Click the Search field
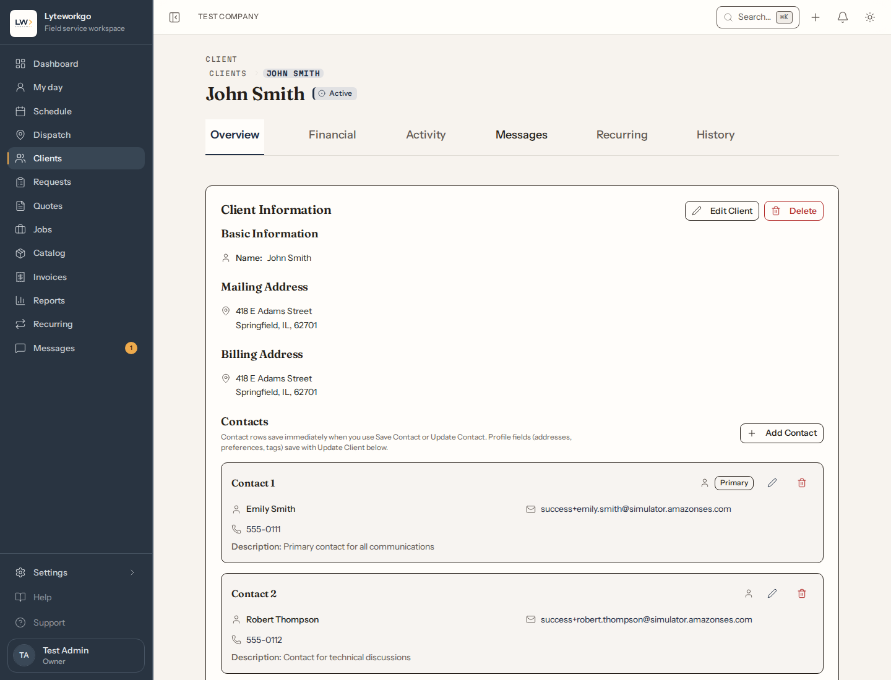This screenshot has width=891, height=680. click(757, 17)
